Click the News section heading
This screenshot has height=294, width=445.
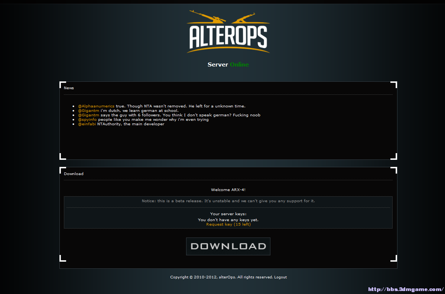tap(69, 88)
